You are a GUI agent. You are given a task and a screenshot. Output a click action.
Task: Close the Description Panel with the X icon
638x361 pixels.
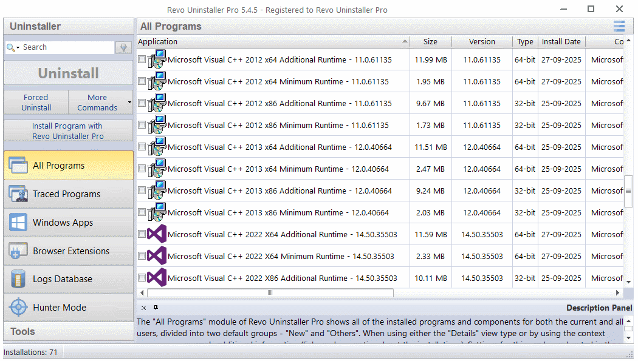[143, 308]
